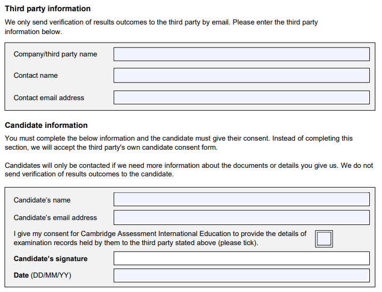Click the 'Third party information' heading
Image resolution: width=382 pixels, height=292 pixels.
pos(48,9)
